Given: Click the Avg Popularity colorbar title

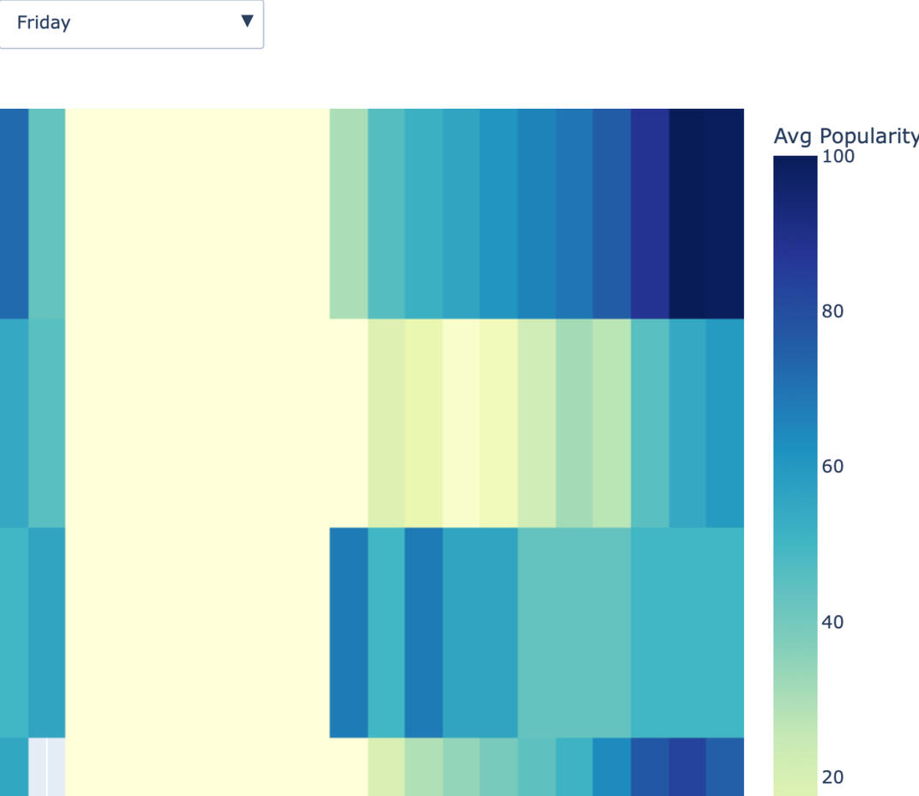Looking at the screenshot, I should (845, 136).
